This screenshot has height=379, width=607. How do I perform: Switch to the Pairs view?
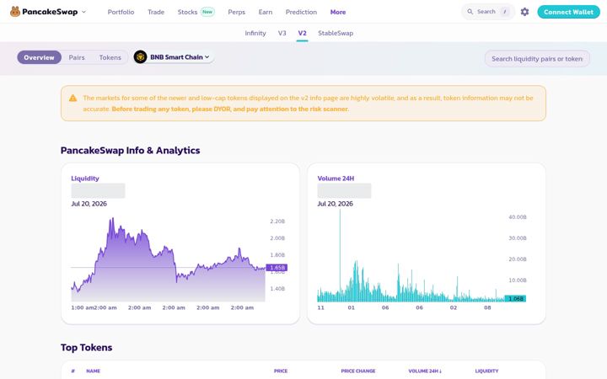coord(77,57)
